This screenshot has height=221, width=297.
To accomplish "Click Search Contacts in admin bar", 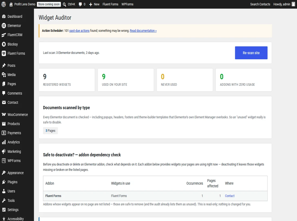I will (260, 4).
